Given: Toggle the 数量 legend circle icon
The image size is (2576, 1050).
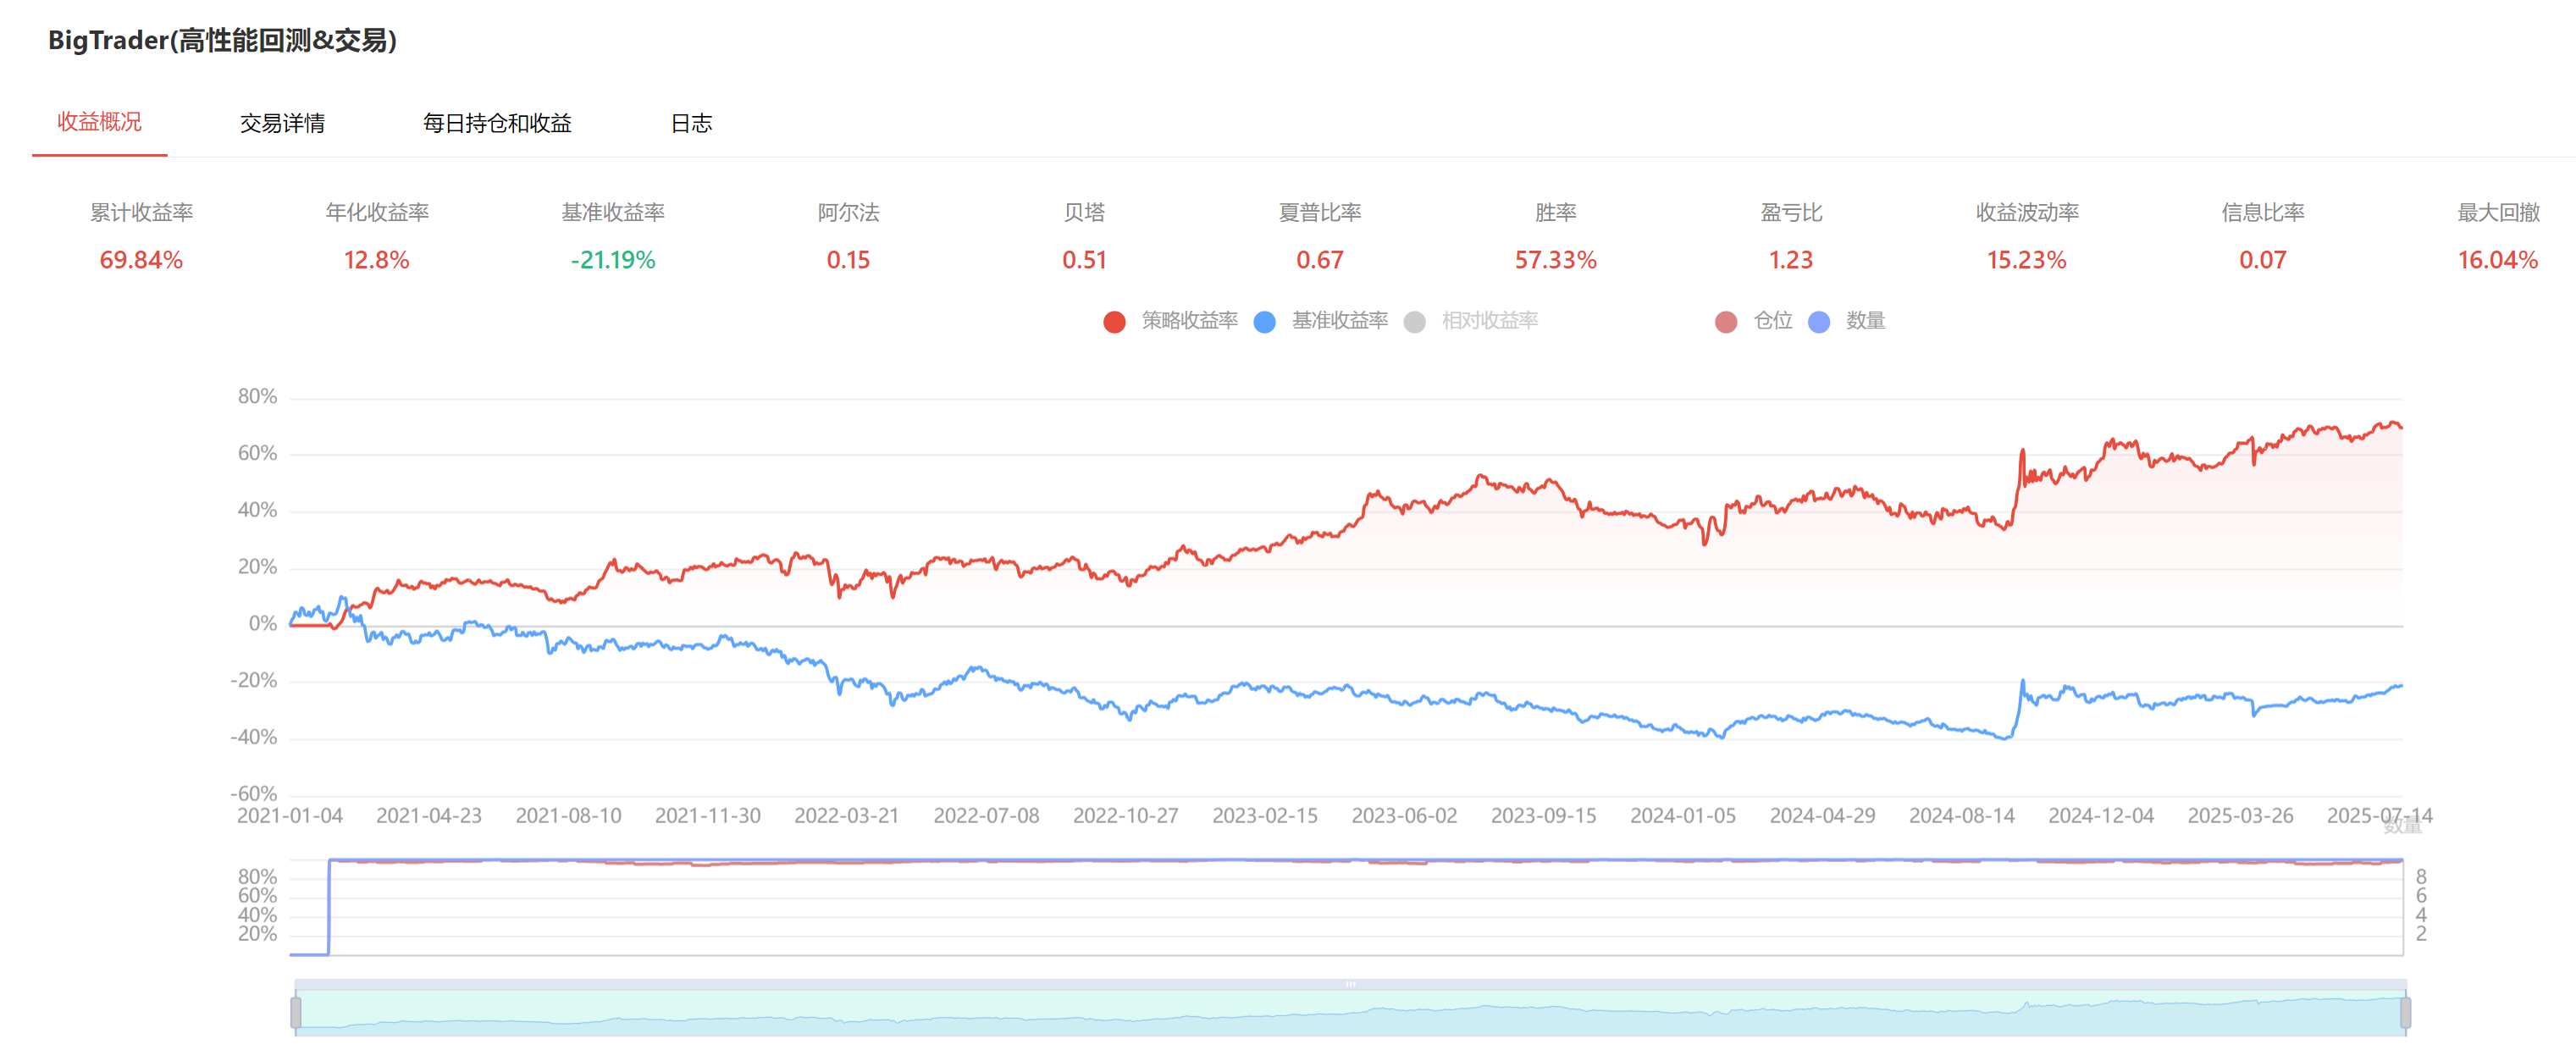Looking at the screenshot, I should point(1819,322).
